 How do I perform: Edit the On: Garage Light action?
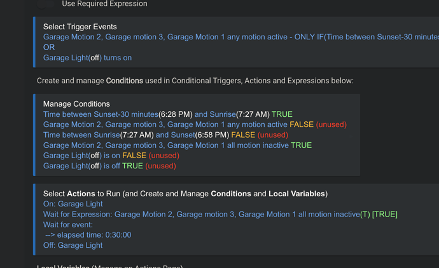[x=73, y=204]
